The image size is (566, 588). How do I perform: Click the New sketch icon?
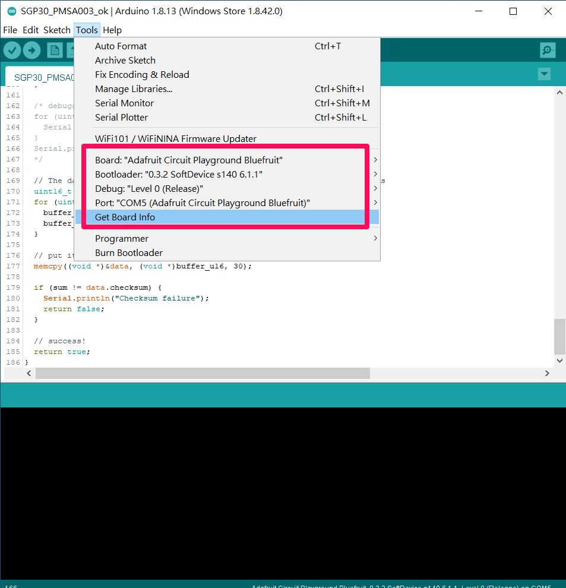(55, 50)
